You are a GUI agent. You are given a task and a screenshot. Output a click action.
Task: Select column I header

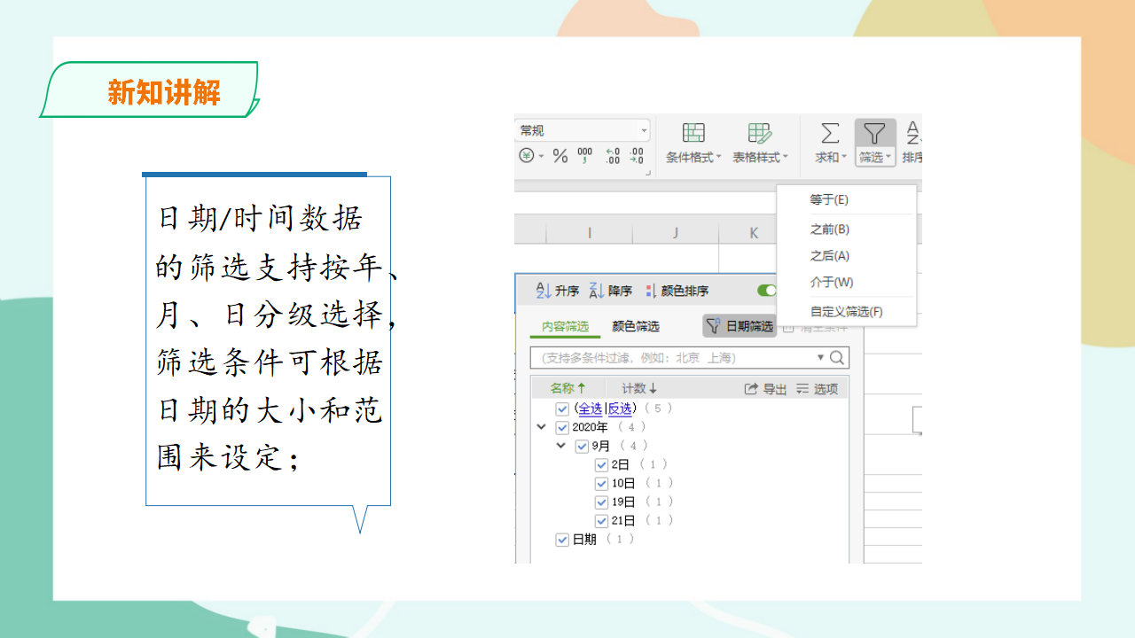(589, 233)
